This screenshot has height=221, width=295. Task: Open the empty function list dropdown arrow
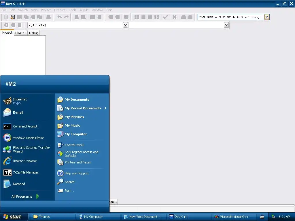pos(226,25)
